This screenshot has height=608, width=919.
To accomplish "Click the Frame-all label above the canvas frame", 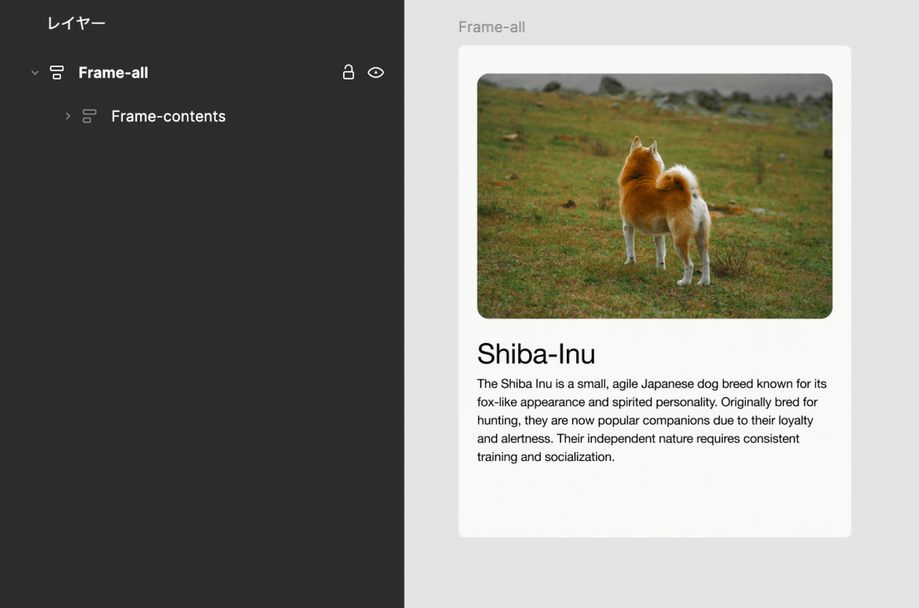I will (492, 28).
